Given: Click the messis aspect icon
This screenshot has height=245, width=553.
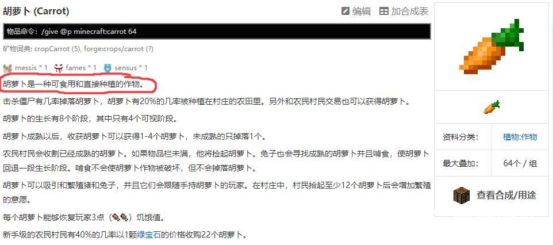Looking at the screenshot, I should (7, 67).
